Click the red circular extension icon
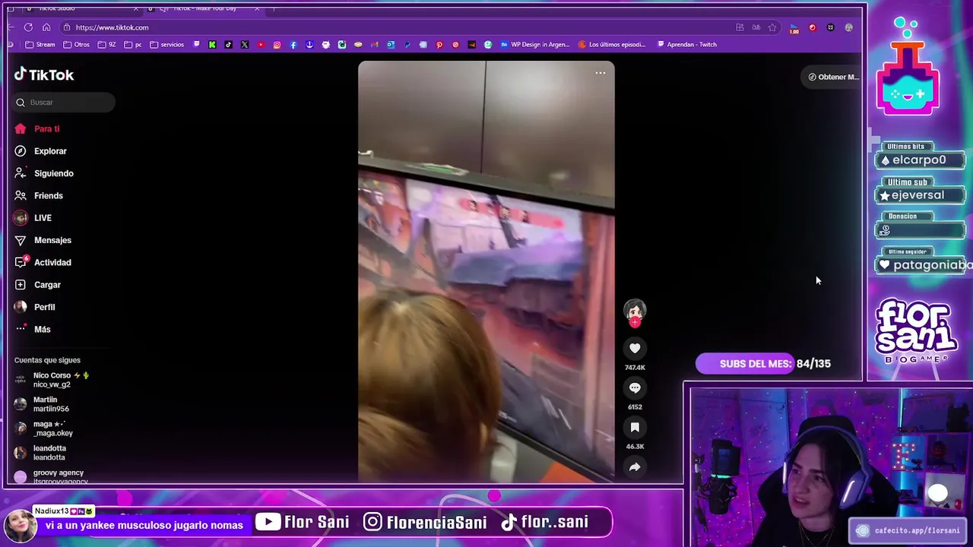This screenshot has height=547, width=973. click(x=812, y=27)
